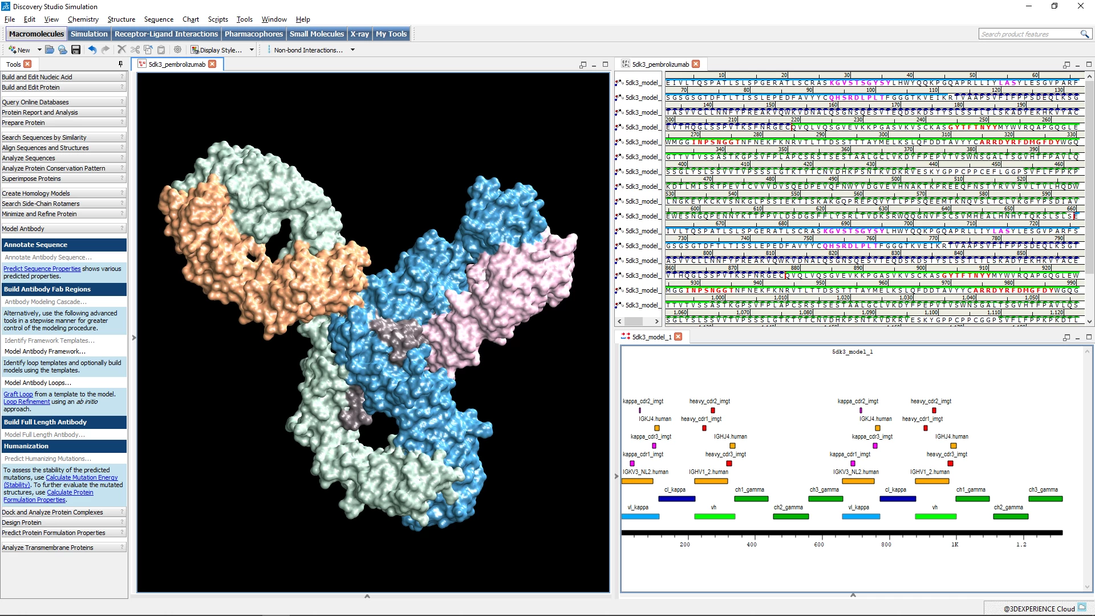Open the Chemistry menu

(x=83, y=19)
